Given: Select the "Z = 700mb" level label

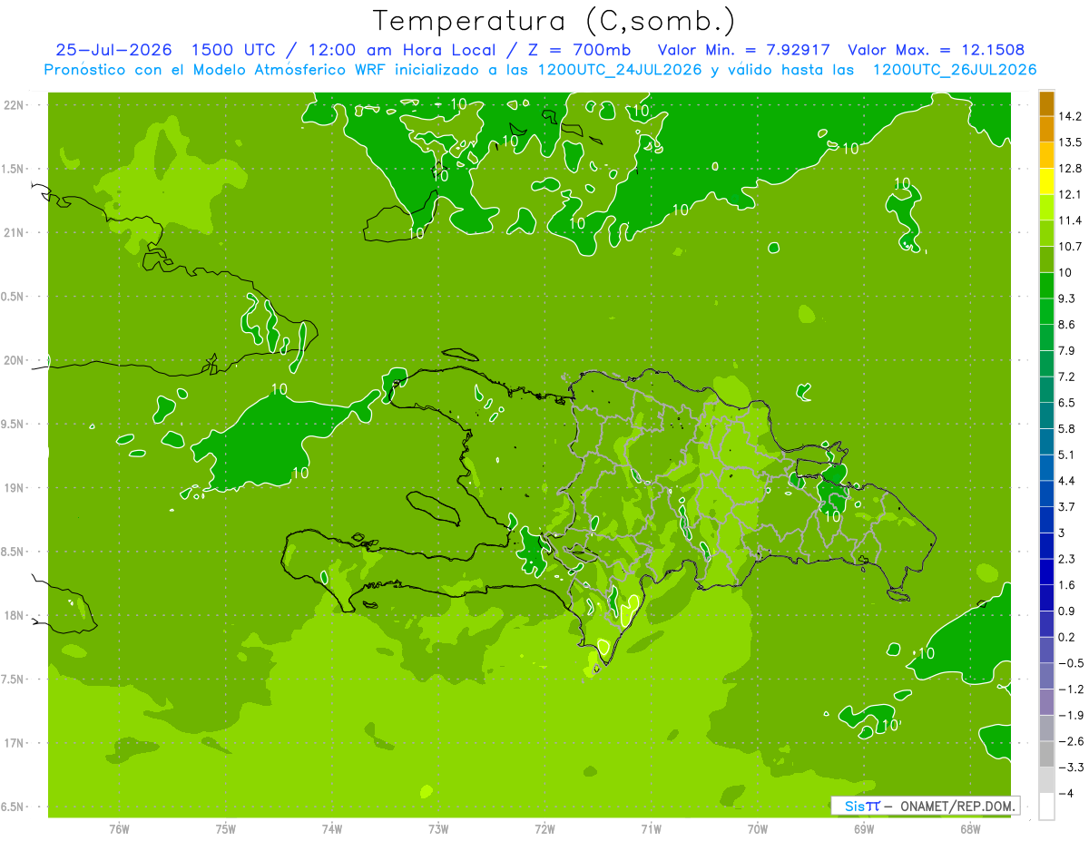Looking at the screenshot, I should coord(580,50).
